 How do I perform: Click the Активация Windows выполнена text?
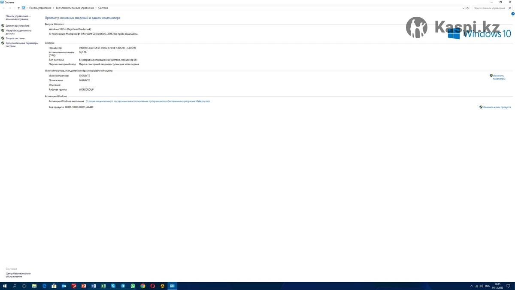67,101
